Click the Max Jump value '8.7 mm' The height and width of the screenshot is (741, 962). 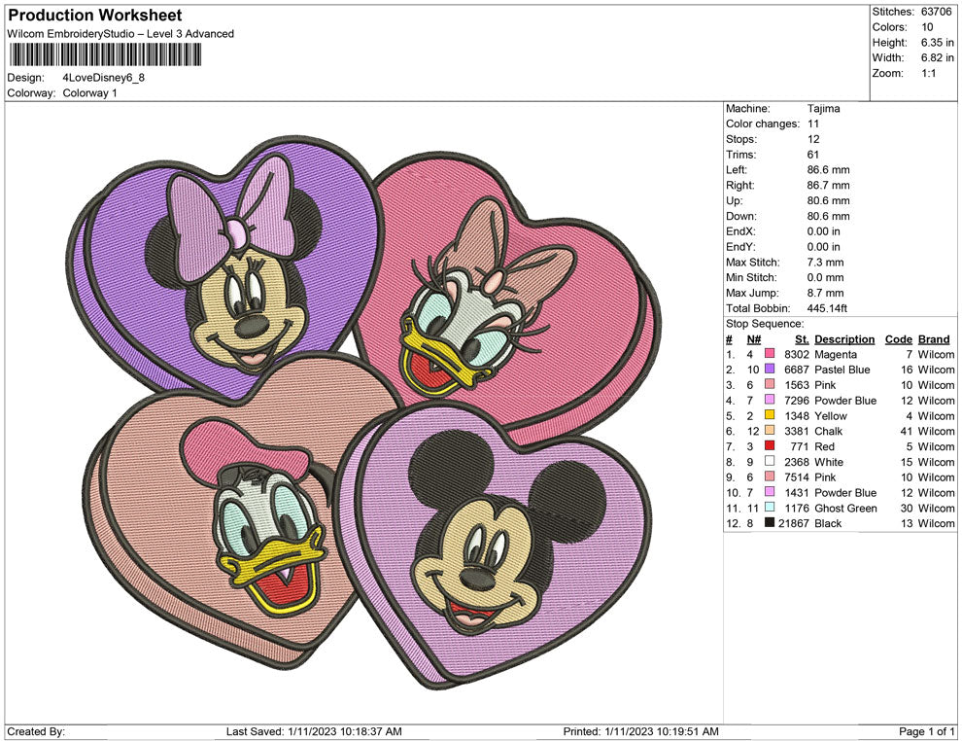(825, 293)
